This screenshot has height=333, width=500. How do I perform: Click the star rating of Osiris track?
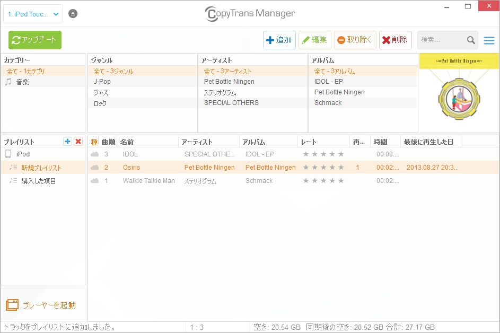point(323,168)
